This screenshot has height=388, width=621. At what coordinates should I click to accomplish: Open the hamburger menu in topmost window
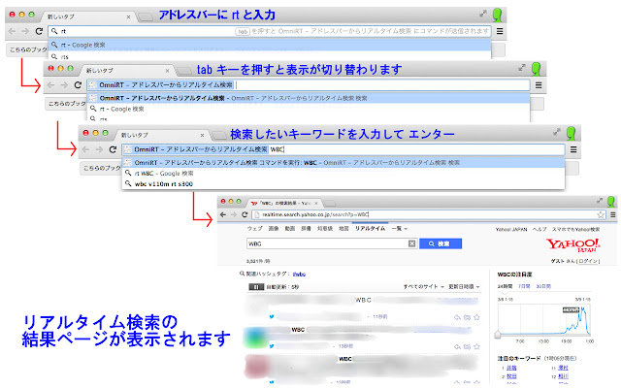coord(500,31)
